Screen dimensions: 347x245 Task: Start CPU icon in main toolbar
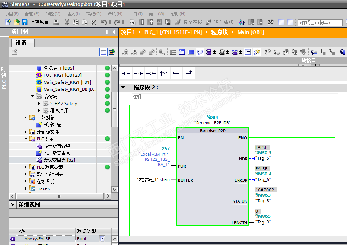(251, 22)
